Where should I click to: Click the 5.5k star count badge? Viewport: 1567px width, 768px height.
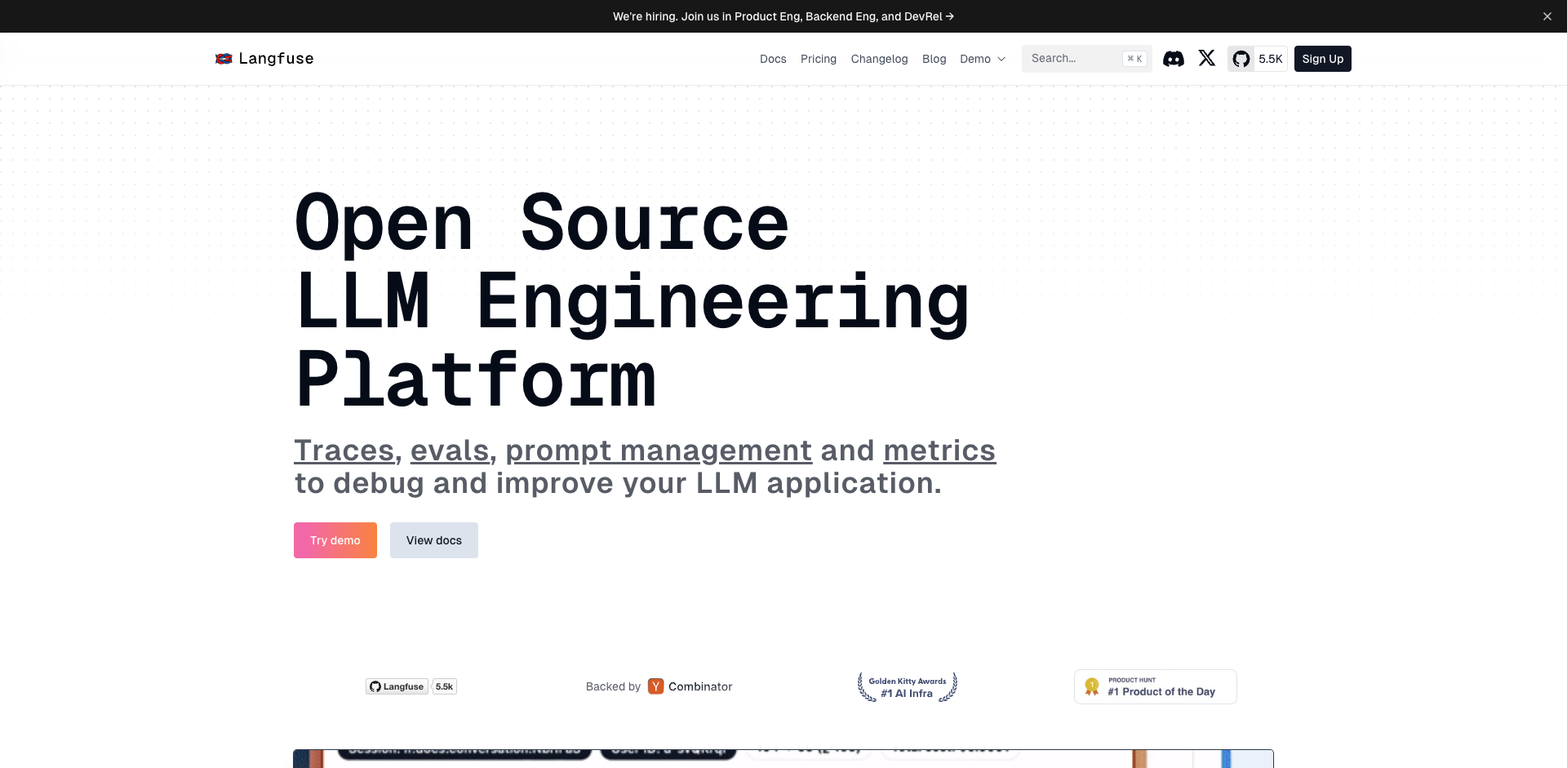point(445,686)
